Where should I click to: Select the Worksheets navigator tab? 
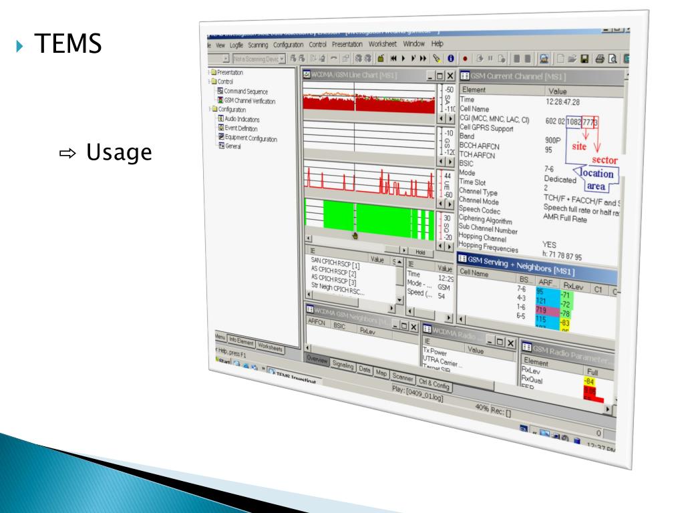[270, 347]
